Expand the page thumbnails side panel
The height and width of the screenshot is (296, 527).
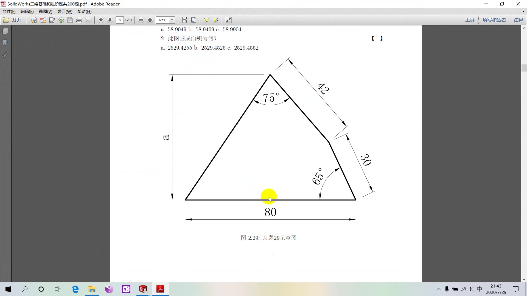5,31
